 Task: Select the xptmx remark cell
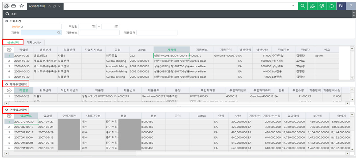pos(327,56)
